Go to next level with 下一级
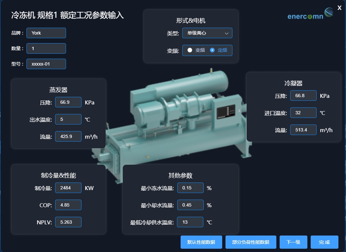 pos(293,242)
